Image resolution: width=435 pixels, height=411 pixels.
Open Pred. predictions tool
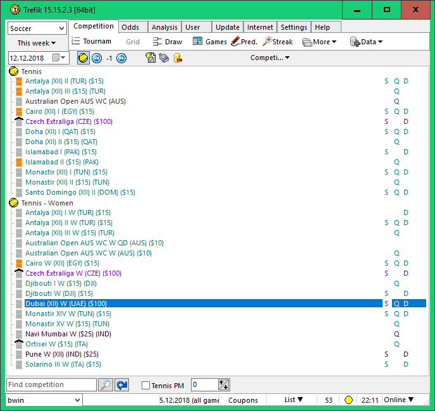(243, 42)
